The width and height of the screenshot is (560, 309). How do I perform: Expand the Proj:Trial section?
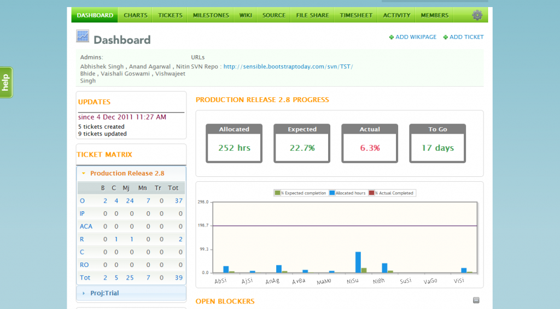pos(131,293)
